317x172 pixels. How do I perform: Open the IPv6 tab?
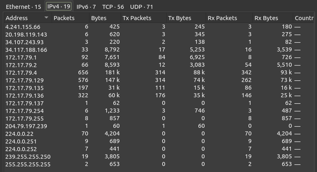point(86,7)
